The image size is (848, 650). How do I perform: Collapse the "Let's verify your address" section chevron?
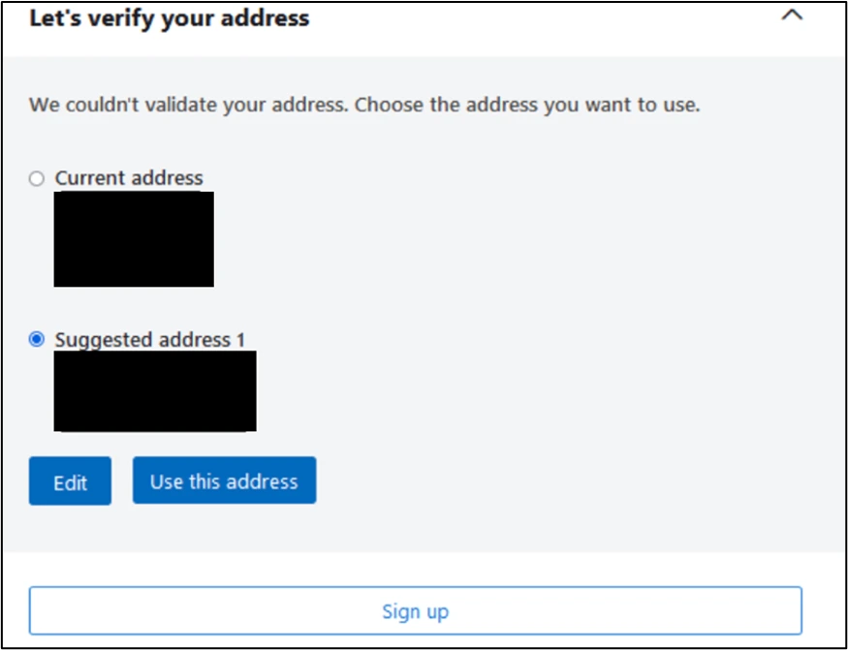coord(792,16)
